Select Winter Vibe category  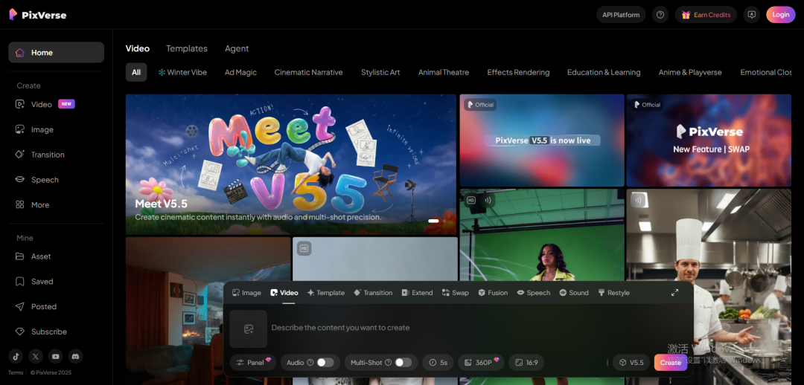coord(182,72)
